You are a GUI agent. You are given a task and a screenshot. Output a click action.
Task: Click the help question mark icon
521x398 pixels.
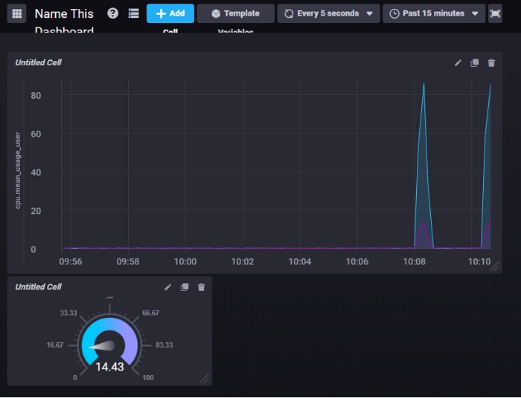112,13
